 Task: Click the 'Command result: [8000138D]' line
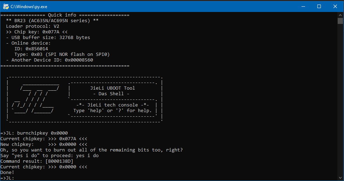click(x=37, y=161)
